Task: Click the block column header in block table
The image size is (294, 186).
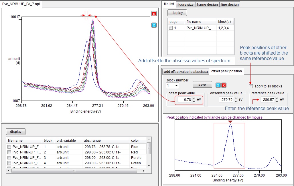Action: point(48,141)
